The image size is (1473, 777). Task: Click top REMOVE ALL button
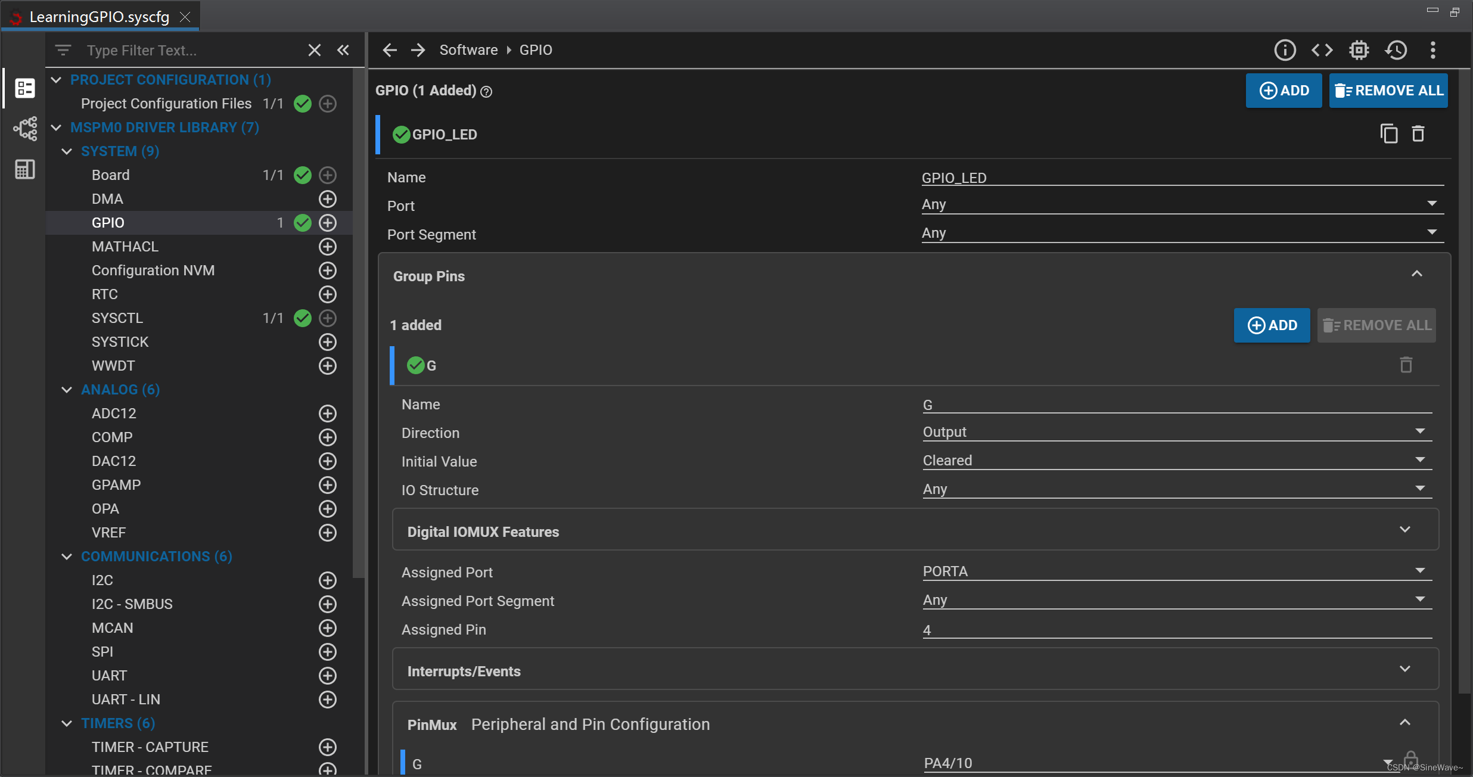pos(1388,91)
